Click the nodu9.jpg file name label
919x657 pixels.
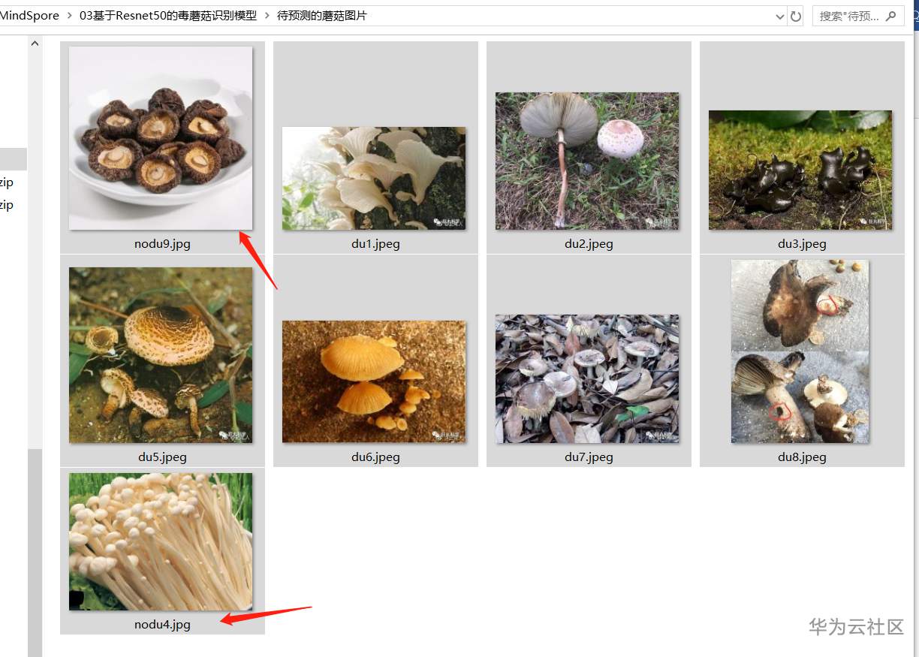(x=162, y=244)
